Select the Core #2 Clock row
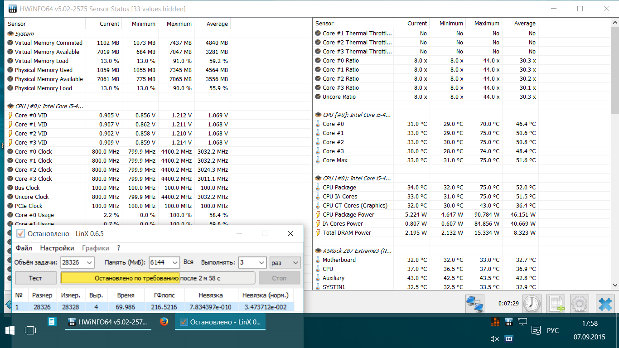Image resolution: width=619 pixels, height=348 pixels. (x=117, y=169)
